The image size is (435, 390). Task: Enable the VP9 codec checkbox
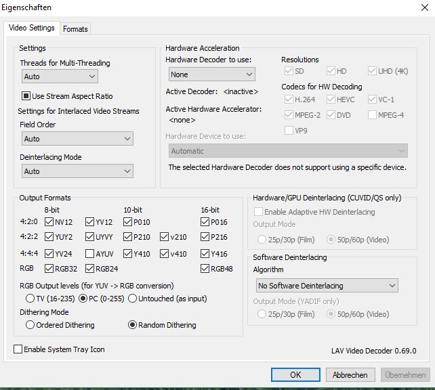click(289, 130)
